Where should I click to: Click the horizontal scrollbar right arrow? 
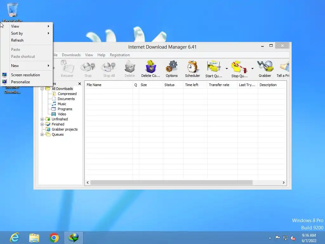(x=283, y=182)
